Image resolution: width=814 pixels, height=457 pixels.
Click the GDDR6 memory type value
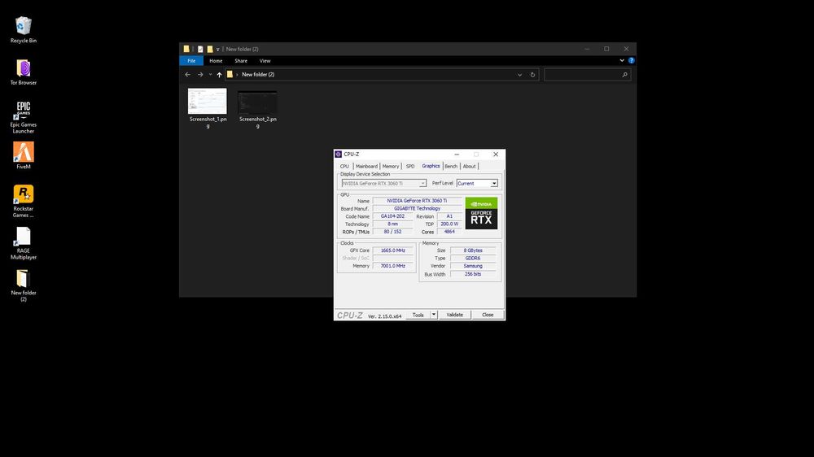(473, 259)
